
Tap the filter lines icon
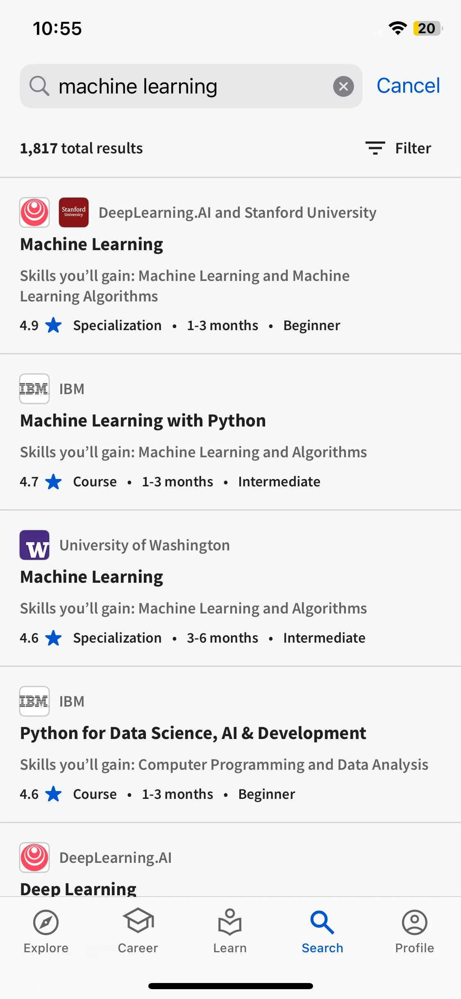[375, 148]
